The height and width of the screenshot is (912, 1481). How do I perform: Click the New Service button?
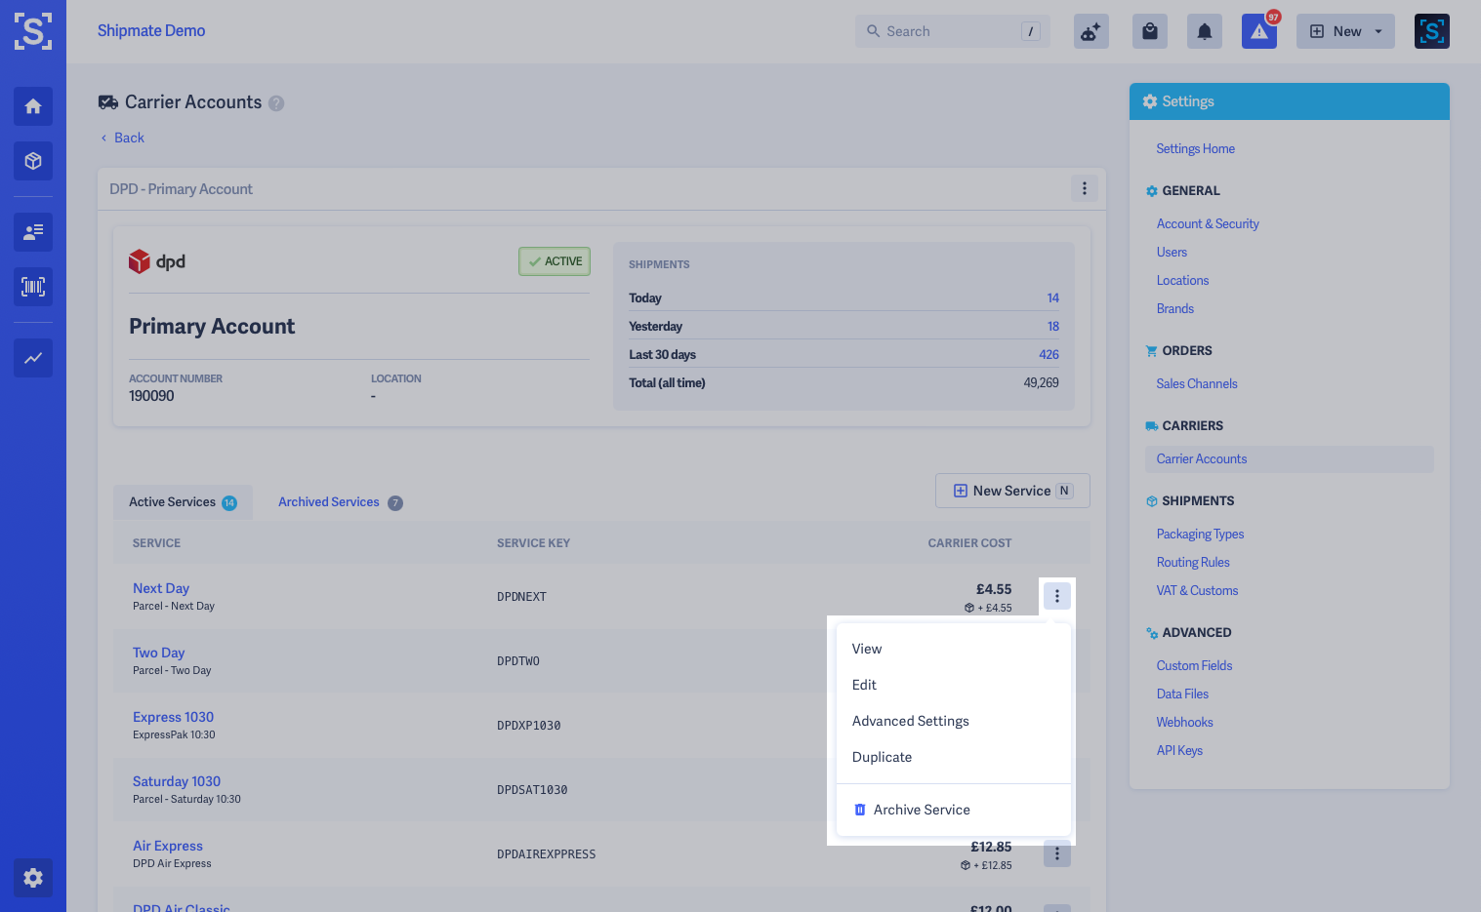[x=1012, y=491]
